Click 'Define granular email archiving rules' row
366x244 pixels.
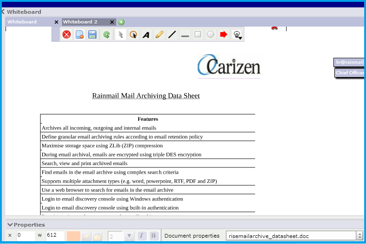tap(148, 137)
